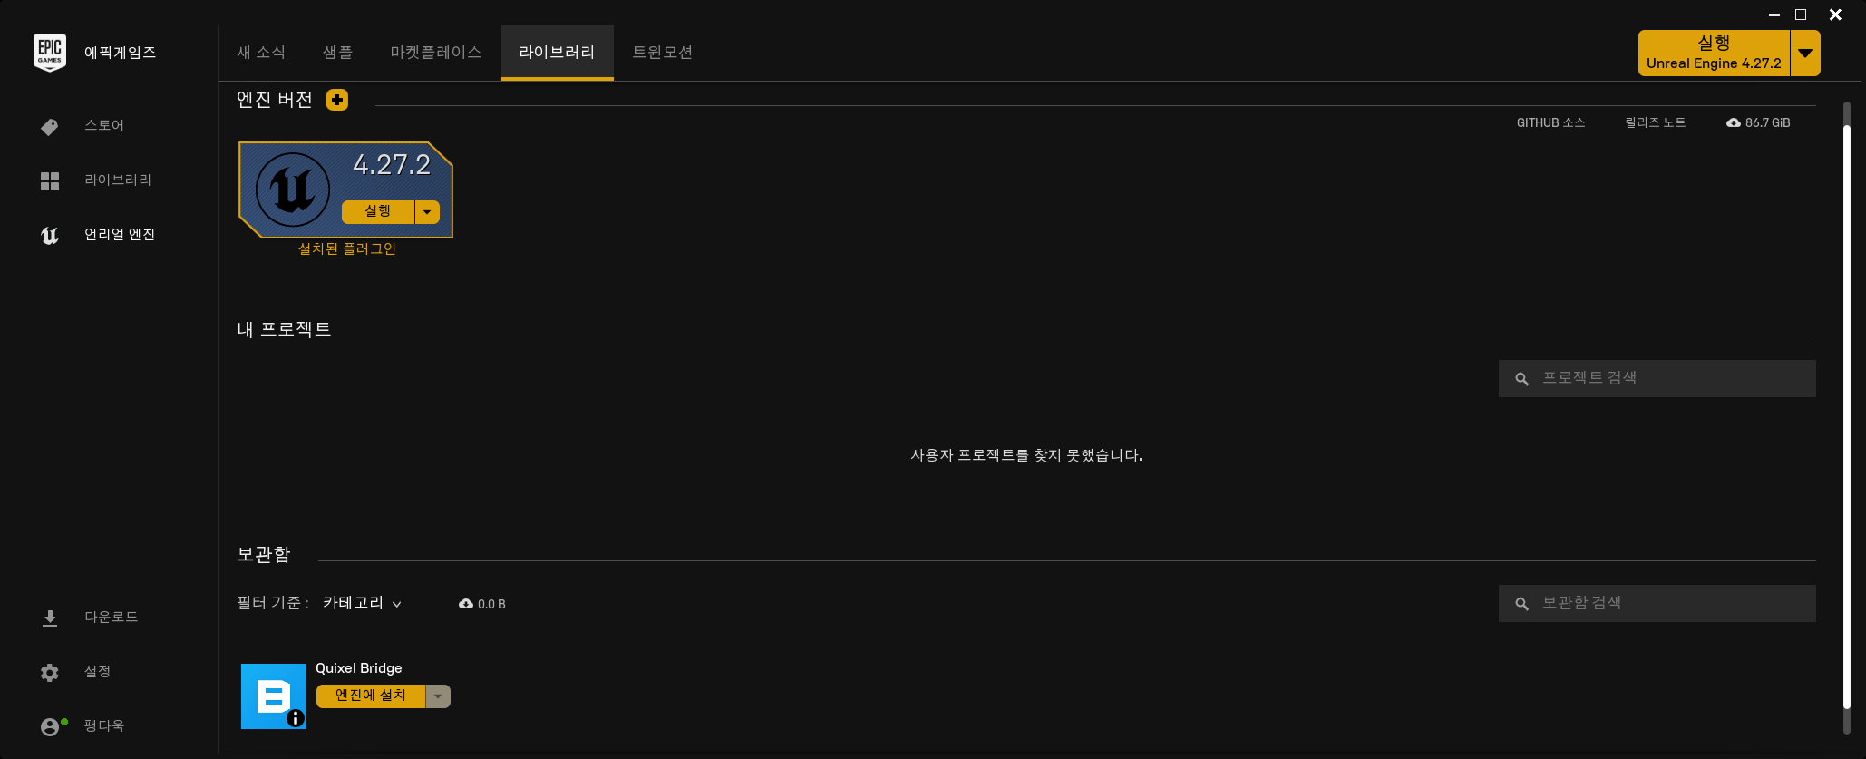Screen dimensions: 1866x759
Task: Click the 보관함 검색 input field
Action: point(1657,603)
